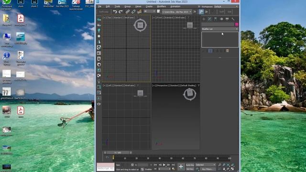Screen dimensions: 306x172
Task: Go to the start frame
Action: click(155, 165)
